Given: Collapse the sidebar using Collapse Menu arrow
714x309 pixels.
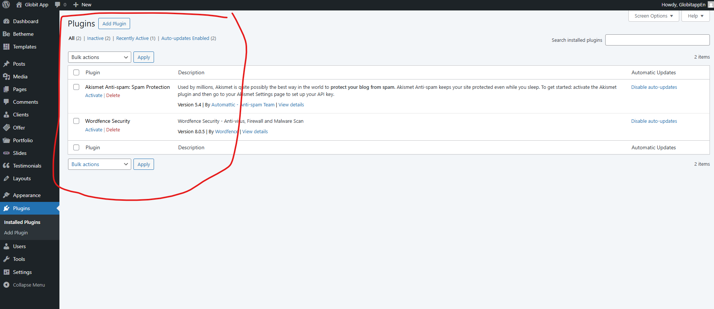Looking at the screenshot, I should pos(6,285).
